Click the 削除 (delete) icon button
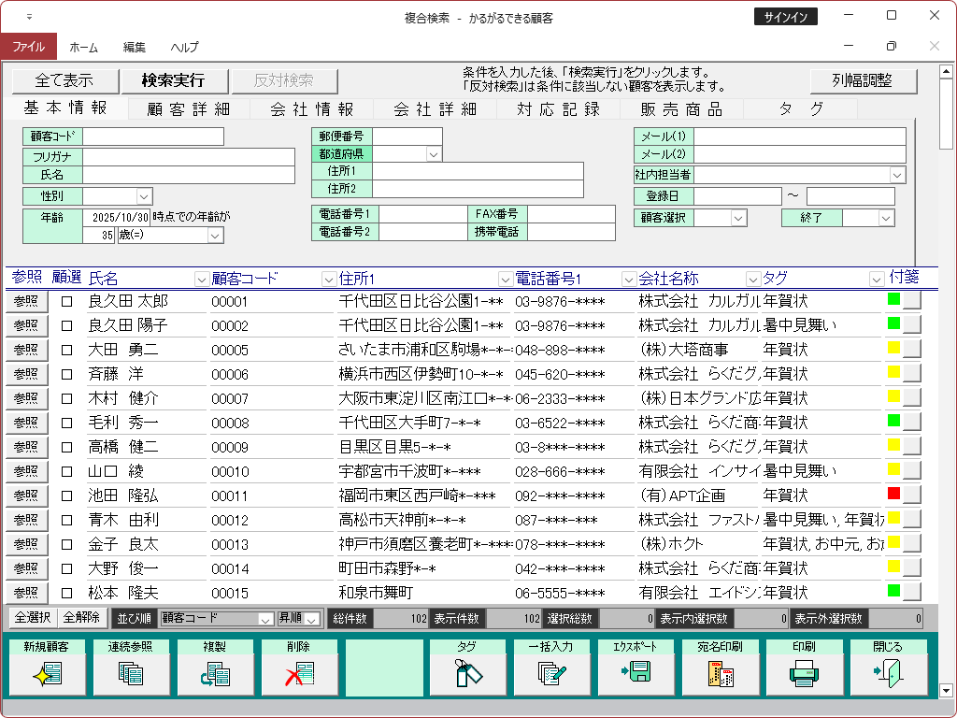 pyautogui.click(x=298, y=673)
